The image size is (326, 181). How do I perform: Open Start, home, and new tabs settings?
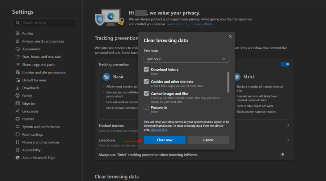42,57
